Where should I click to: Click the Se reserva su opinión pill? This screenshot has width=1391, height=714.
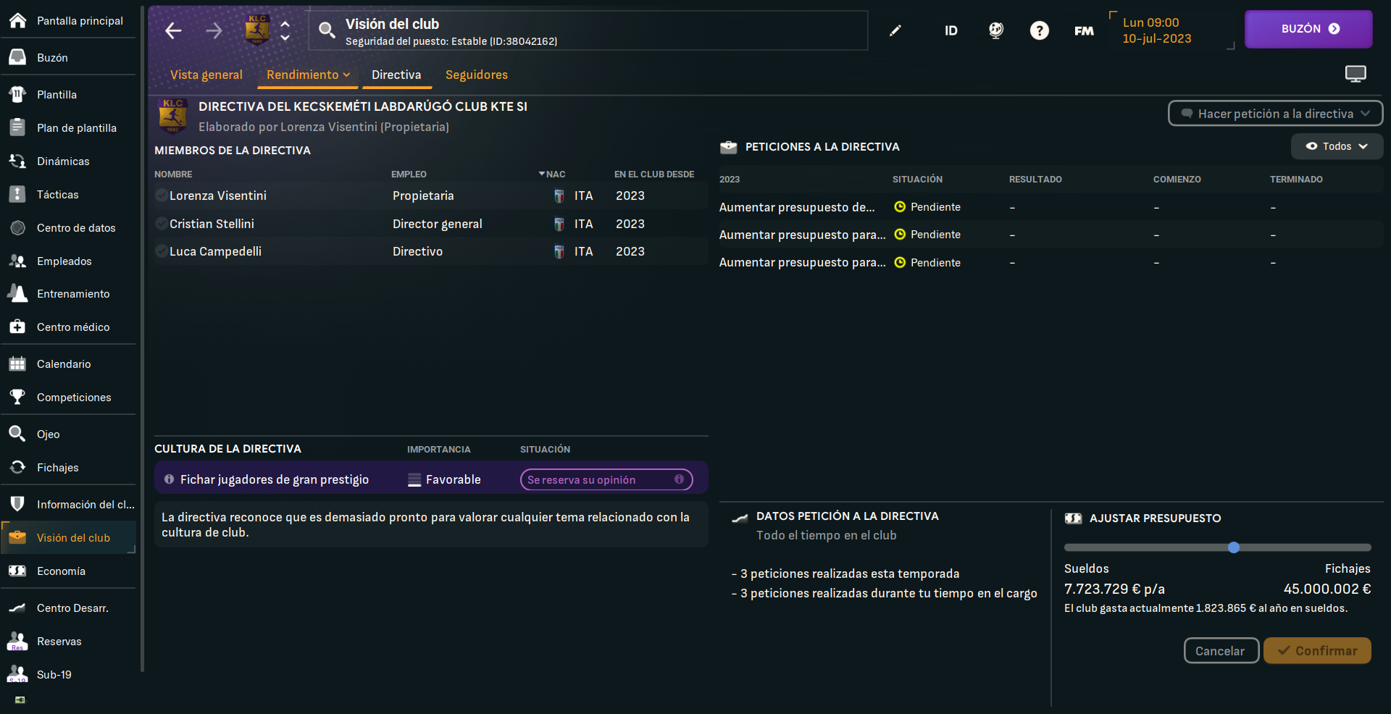point(606,479)
